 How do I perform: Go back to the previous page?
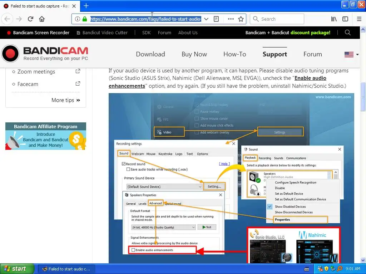[8, 19]
